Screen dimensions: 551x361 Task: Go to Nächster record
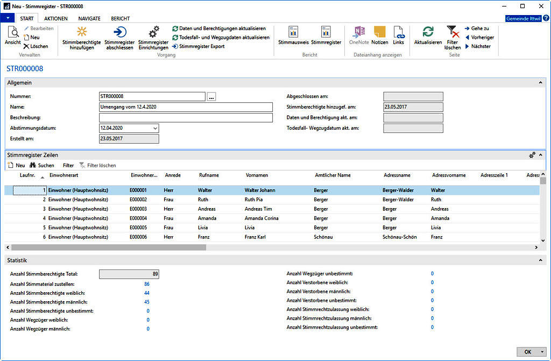coord(478,46)
